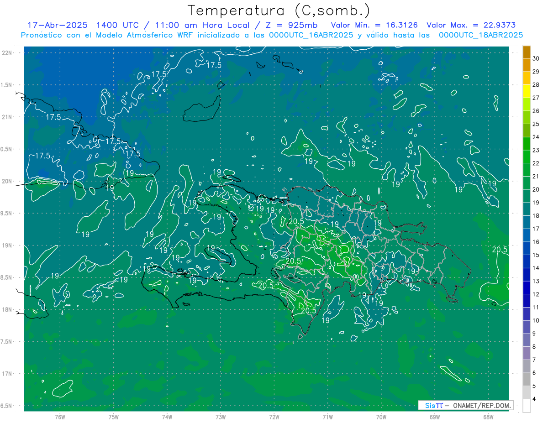This screenshot has width=548, height=423.
Task: Click the "75W" longitude axis label
Action: pyautogui.click(x=114, y=417)
